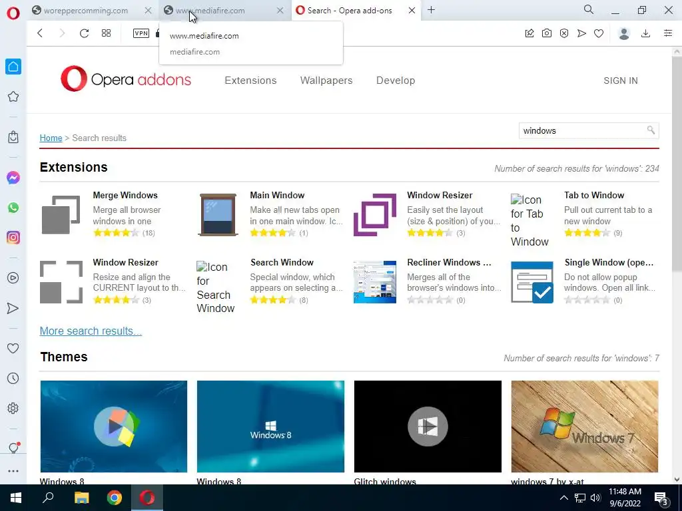The image size is (682, 511).
Task: Toggle the VPN badge
Action: (141, 33)
